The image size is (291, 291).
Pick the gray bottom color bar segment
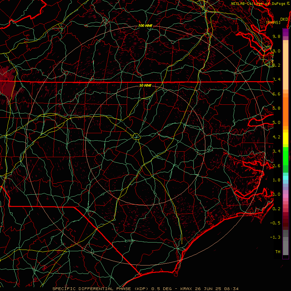[286, 248]
